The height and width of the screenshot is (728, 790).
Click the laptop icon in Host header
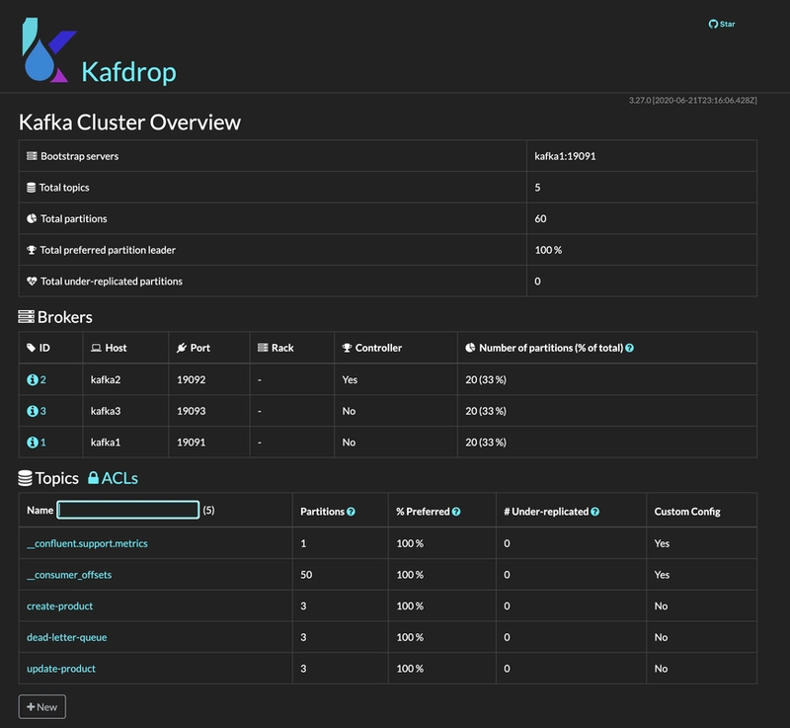coord(96,348)
